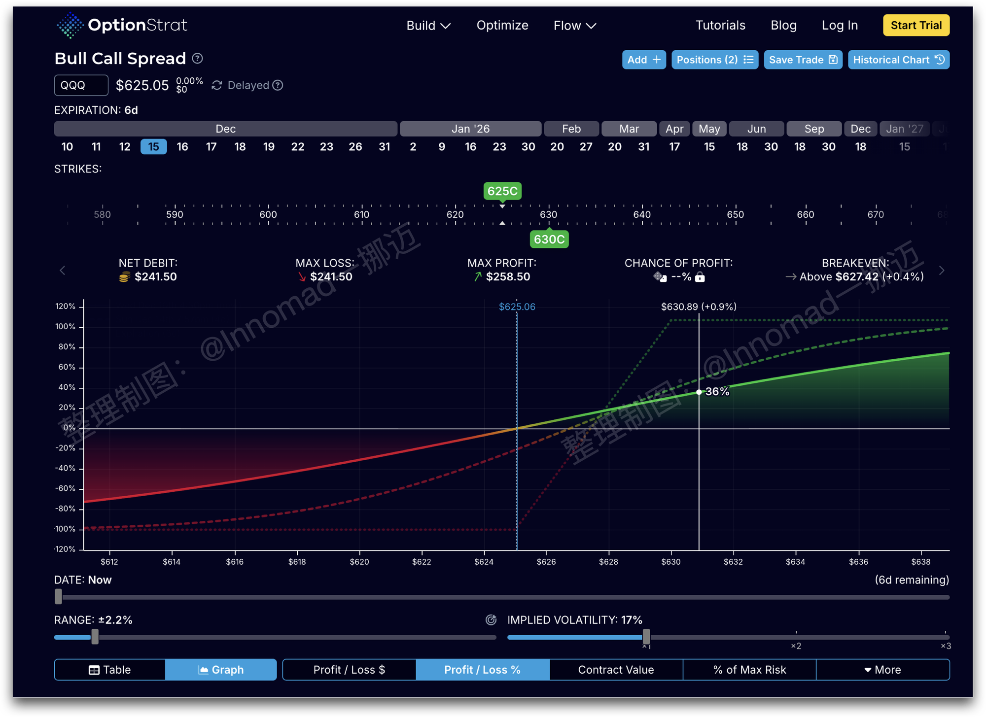Viewport: 986px width, 717px height.
Task: Expand the Flow dropdown menu
Action: click(x=574, y=26)
